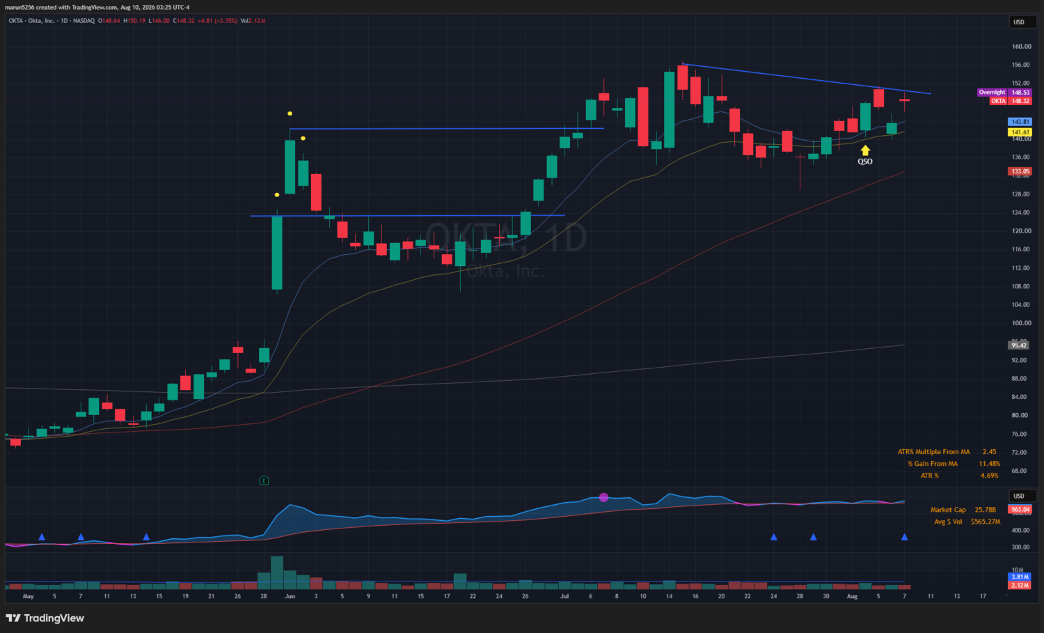The height and width of the screenshot is (633, 1044).
Task: Click the TradingView logo at bottom left
Action: pyautogui.click(x=45, y=618)
